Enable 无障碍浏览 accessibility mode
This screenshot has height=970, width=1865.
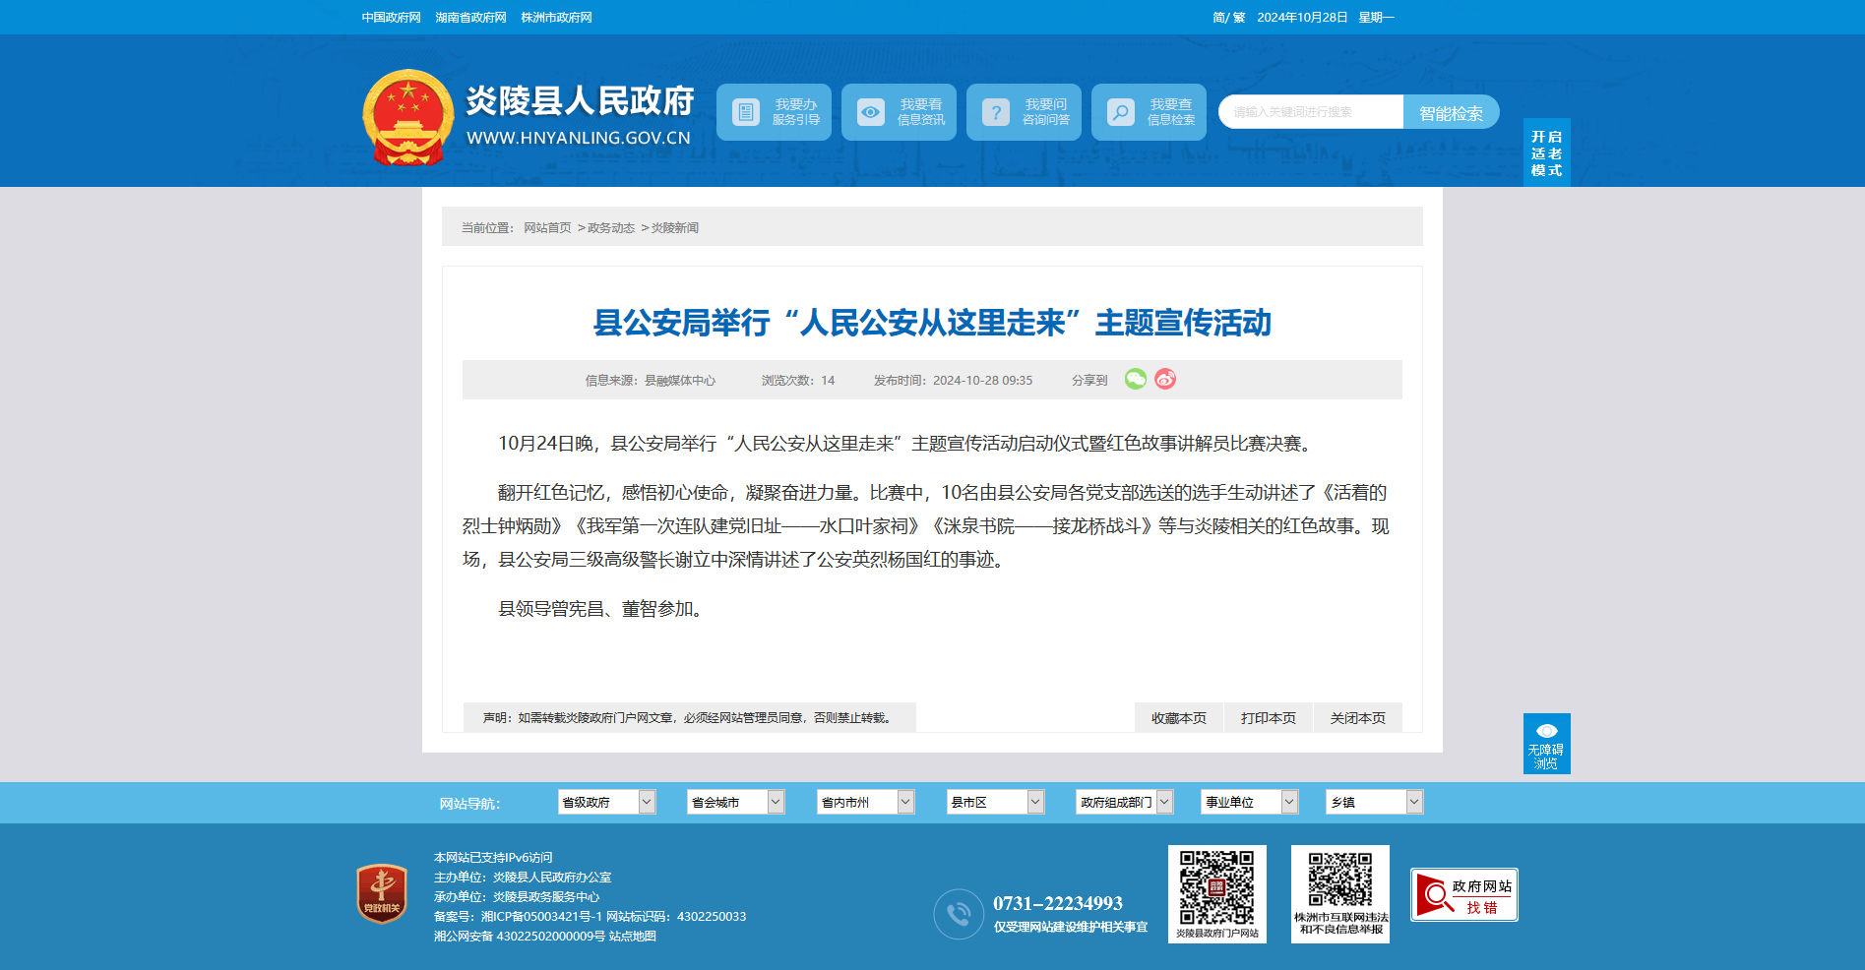click(x=1546, y=744)
